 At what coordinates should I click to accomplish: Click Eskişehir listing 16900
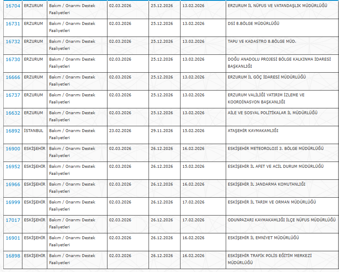12,149
